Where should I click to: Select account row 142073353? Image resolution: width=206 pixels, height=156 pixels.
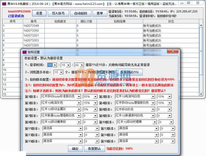point(101,41)
